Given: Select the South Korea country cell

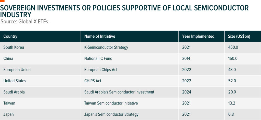Looking at the screenshot, I should tap(14, 47).
